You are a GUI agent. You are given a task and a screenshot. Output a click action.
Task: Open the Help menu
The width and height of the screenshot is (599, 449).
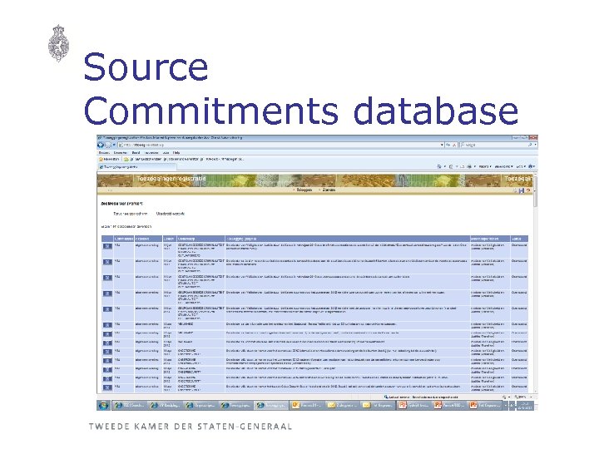point(176,152)
